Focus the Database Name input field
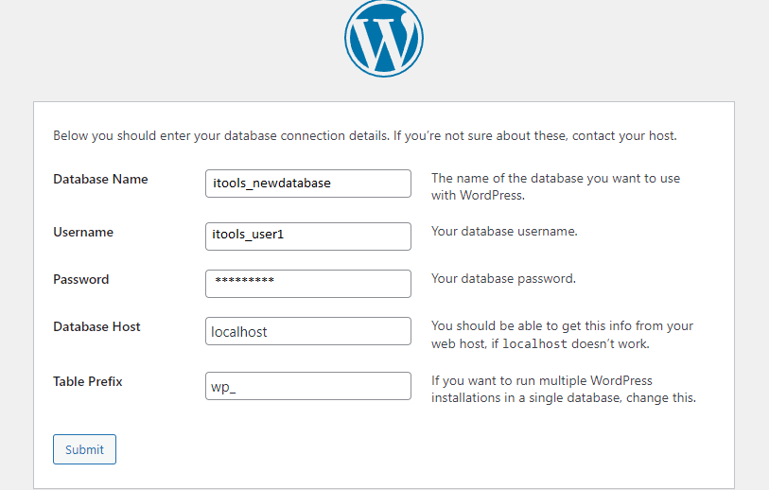769x490 pixels. point(308,184)
